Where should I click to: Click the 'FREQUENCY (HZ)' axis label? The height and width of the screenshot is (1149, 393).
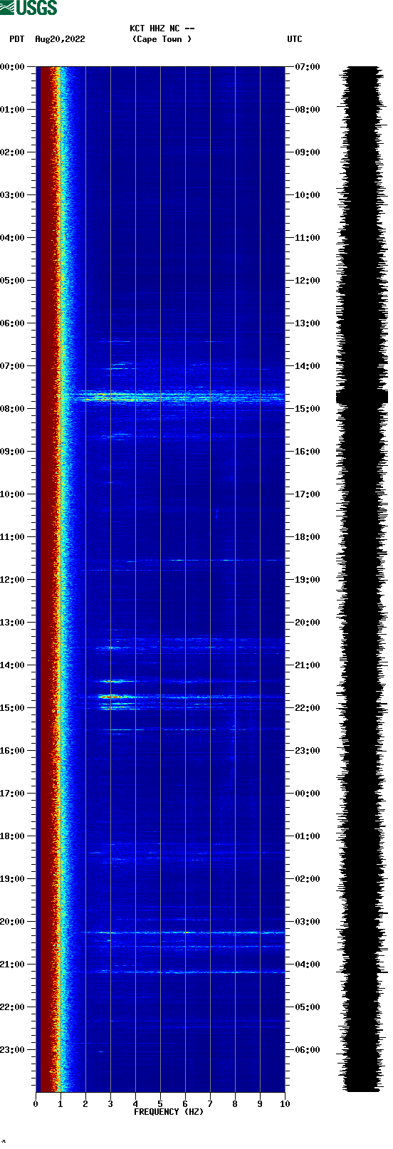(169, 1111)
